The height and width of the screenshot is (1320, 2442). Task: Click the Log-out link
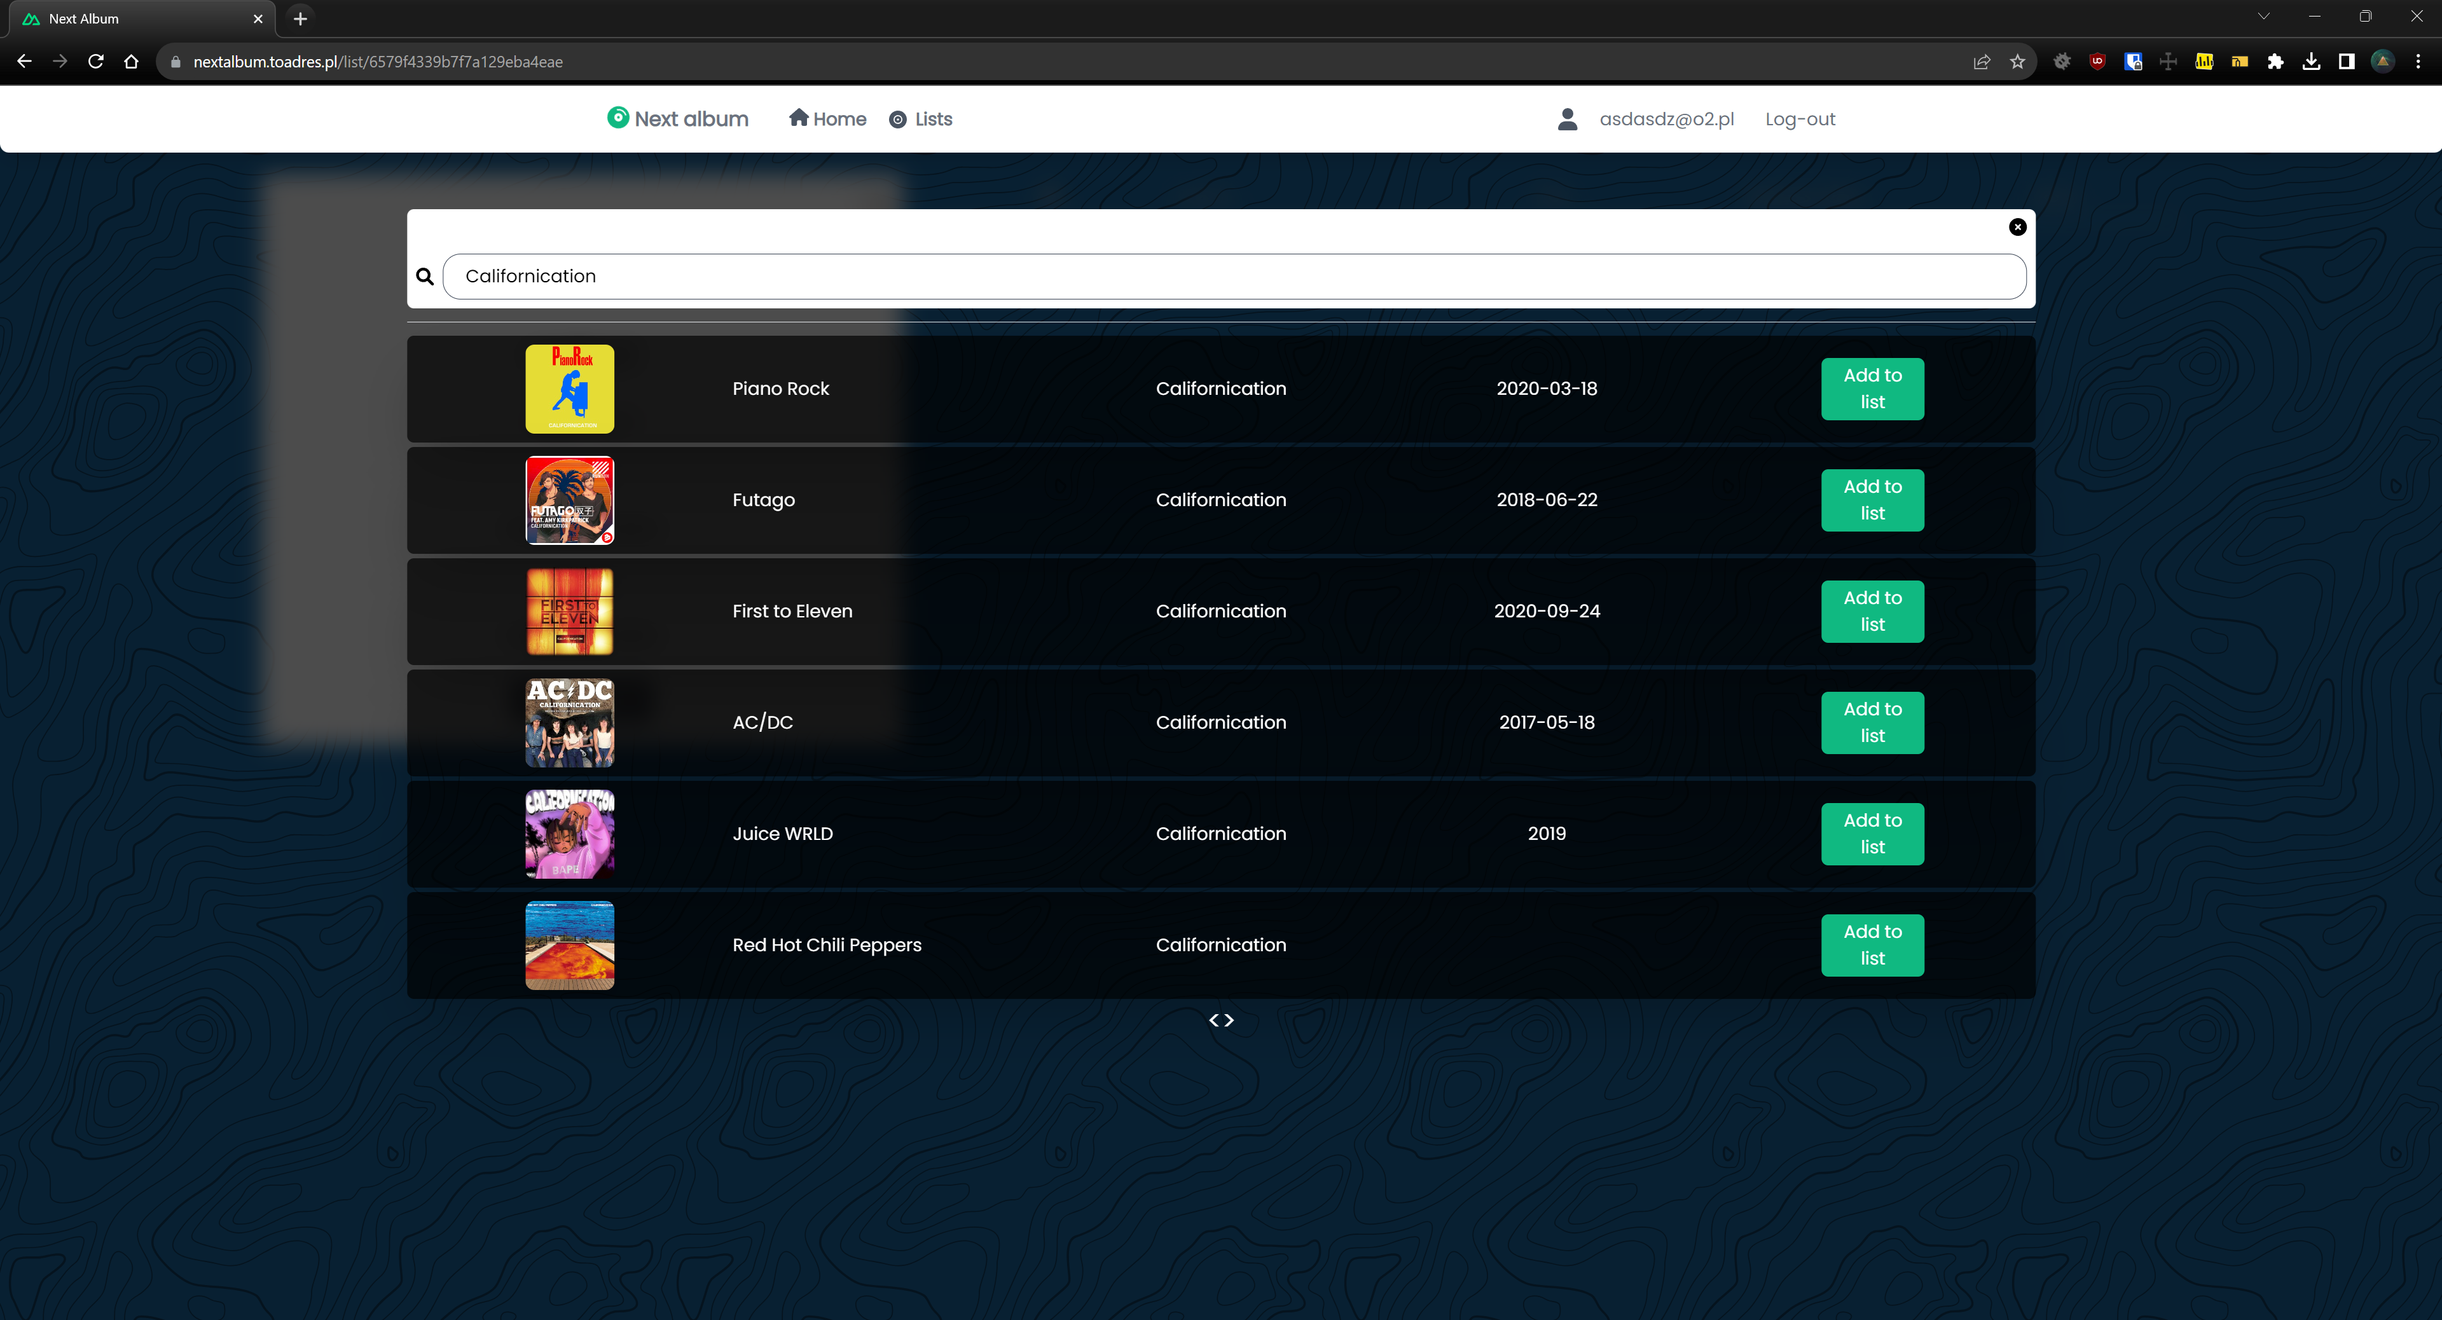click(x=1799, y=118)
